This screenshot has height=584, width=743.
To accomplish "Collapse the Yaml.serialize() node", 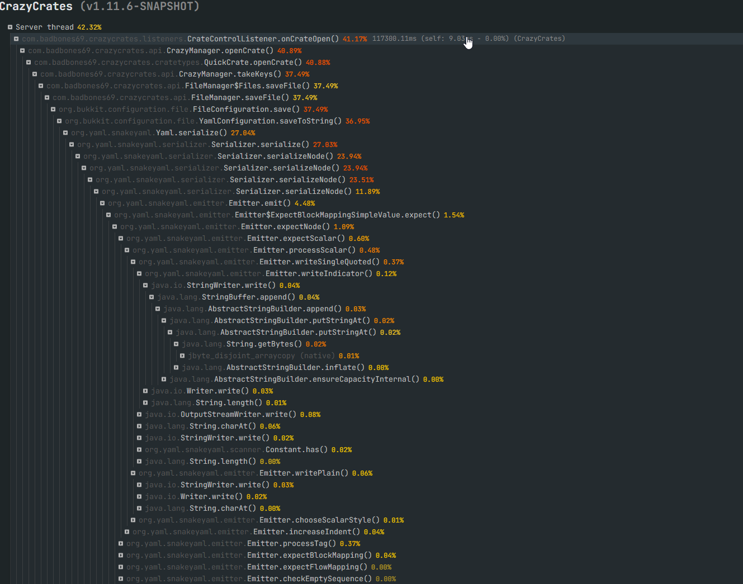I will (x=65, y=132).
